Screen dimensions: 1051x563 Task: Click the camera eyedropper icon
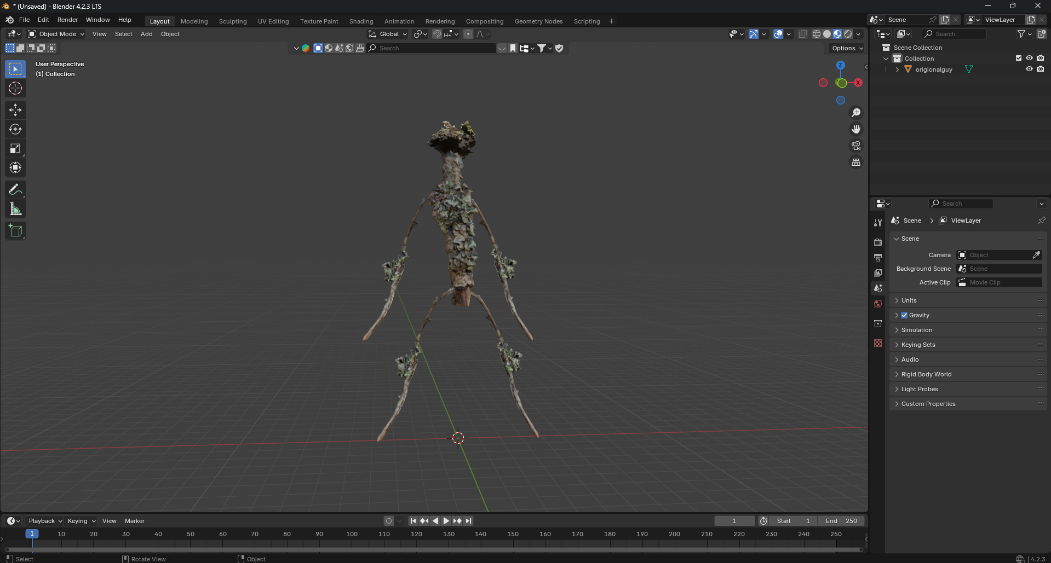pos(1036,255)
